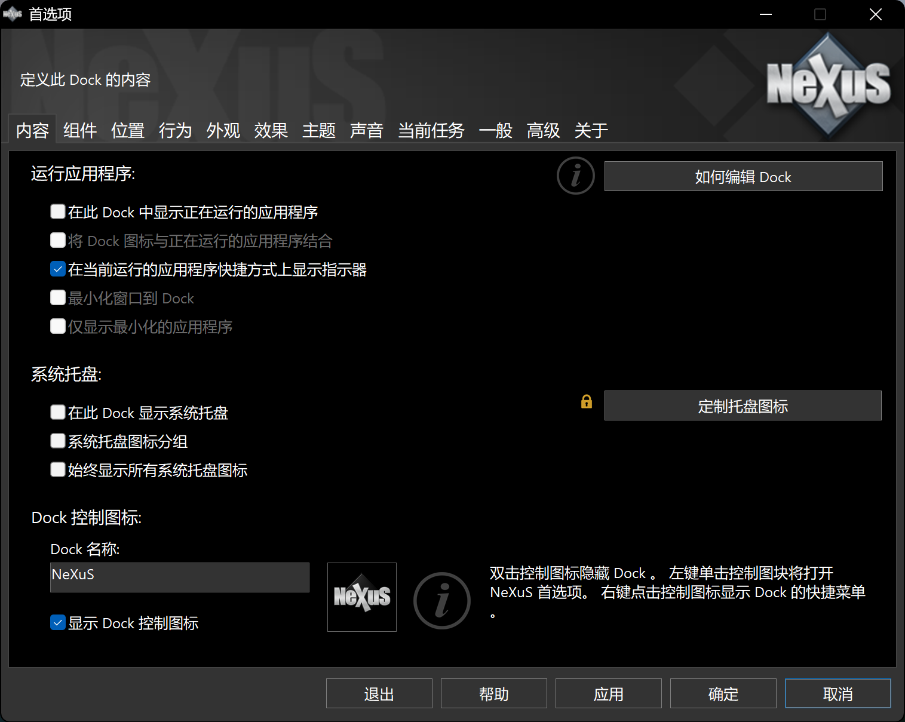Minimize the 首选项 window
Screen dimensions: 905x722
coord(766,14)
